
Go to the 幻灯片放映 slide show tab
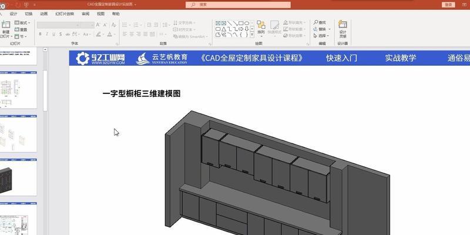click(65, 14)
